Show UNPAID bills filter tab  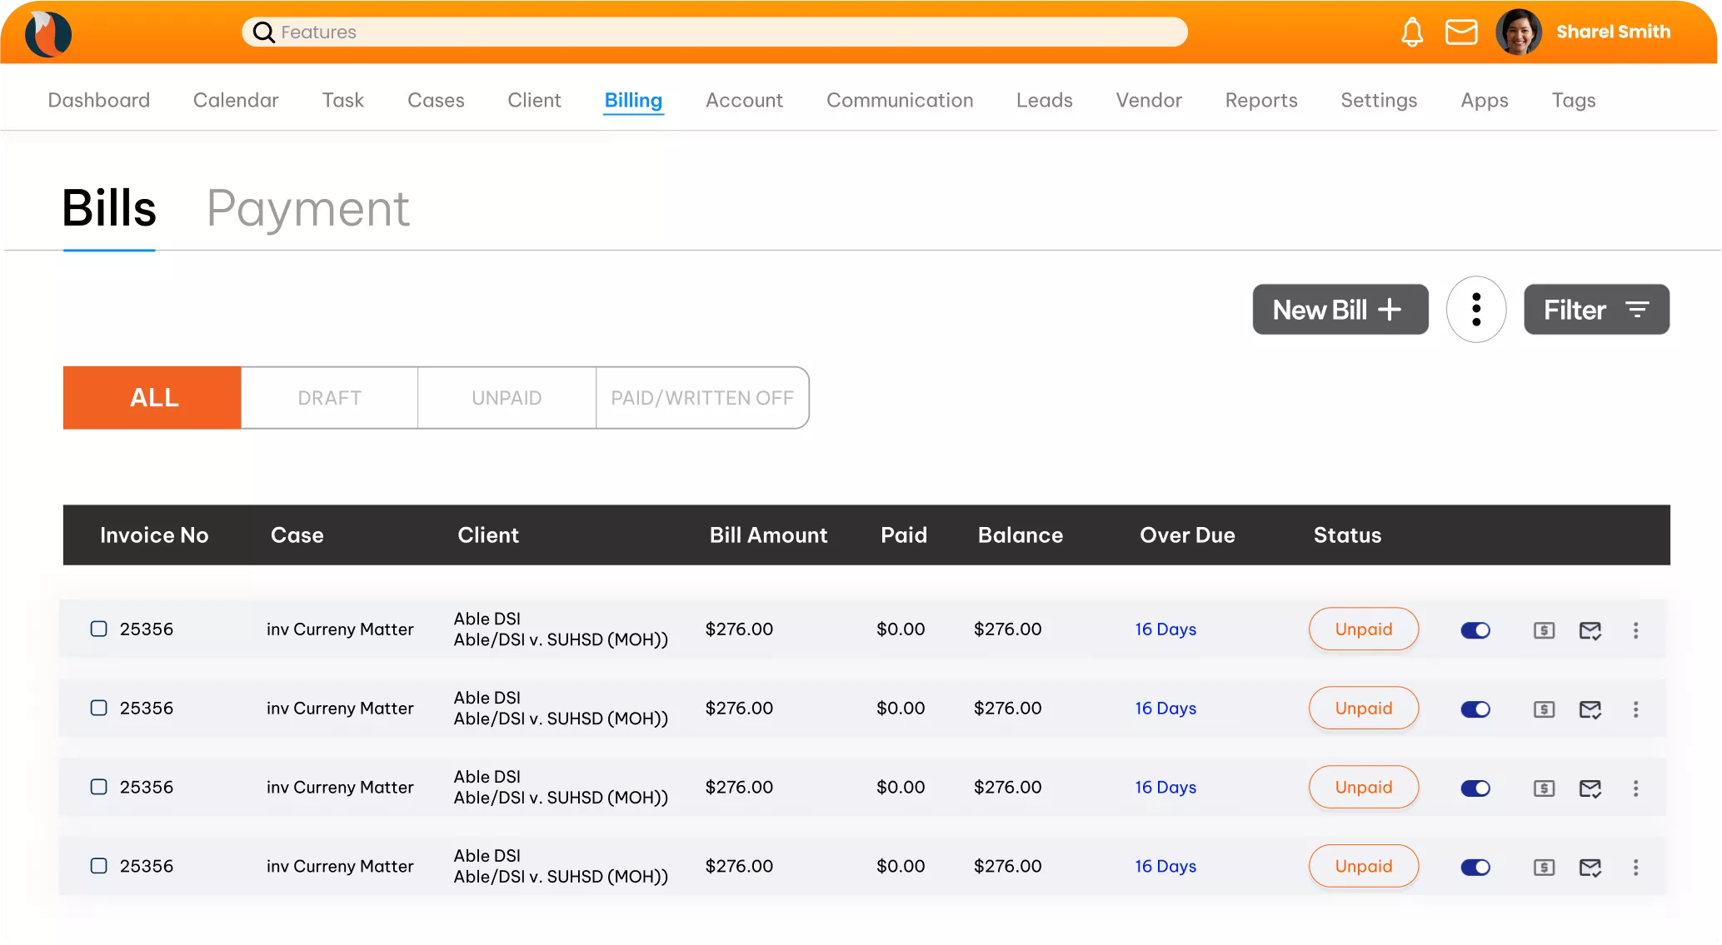(507, 398)
